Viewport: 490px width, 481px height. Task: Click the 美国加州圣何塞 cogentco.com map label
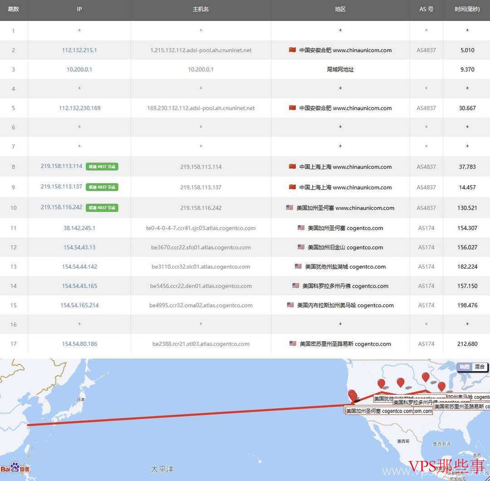tap(379, 411)
